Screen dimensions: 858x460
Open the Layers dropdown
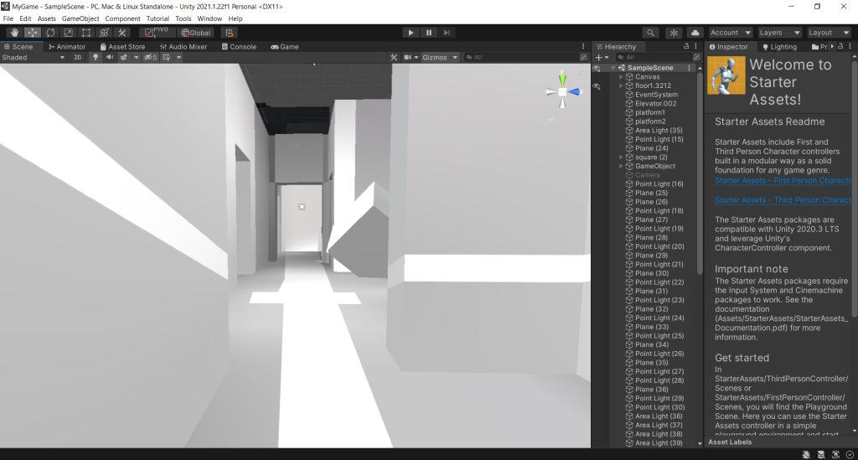[777, 33]
